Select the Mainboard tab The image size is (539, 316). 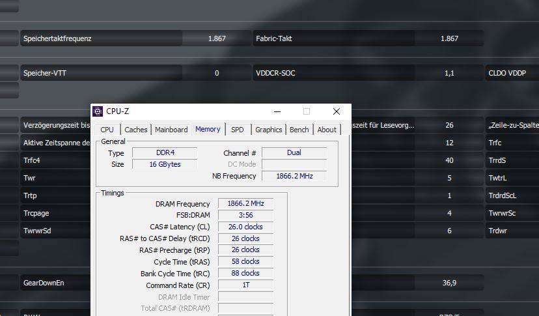tap(171, 130)
